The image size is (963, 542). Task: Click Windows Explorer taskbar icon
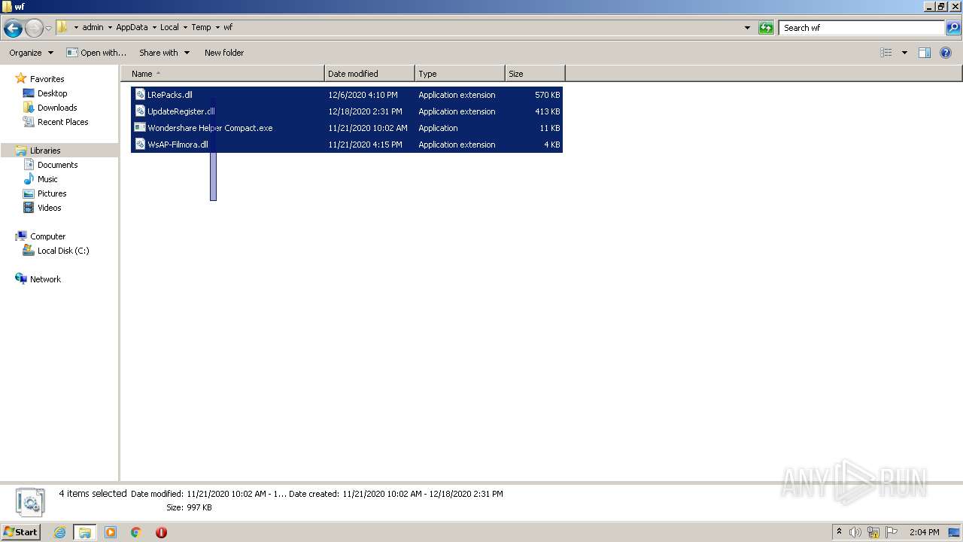85,532
